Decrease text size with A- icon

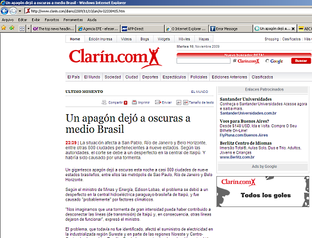(179, 102)
